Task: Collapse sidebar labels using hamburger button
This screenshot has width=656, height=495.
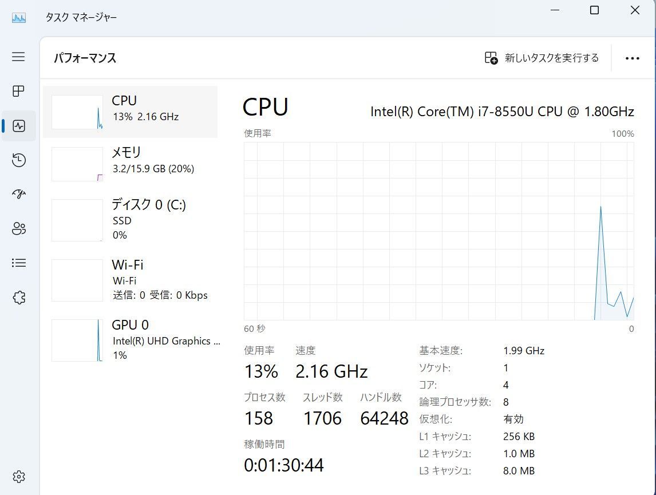Action: pos(18,57)
